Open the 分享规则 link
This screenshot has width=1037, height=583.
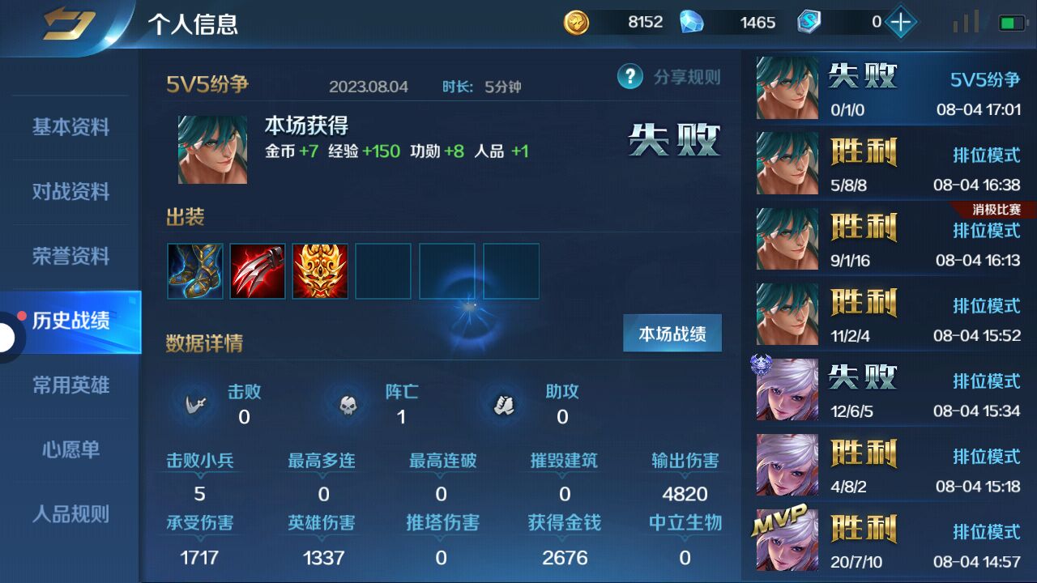(687, 77)
